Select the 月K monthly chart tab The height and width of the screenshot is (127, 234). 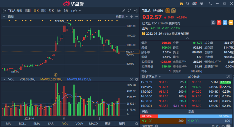(x=51, y=11)
